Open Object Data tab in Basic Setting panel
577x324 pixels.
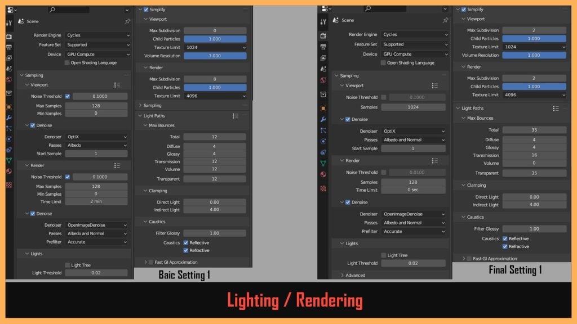[9, 160]
